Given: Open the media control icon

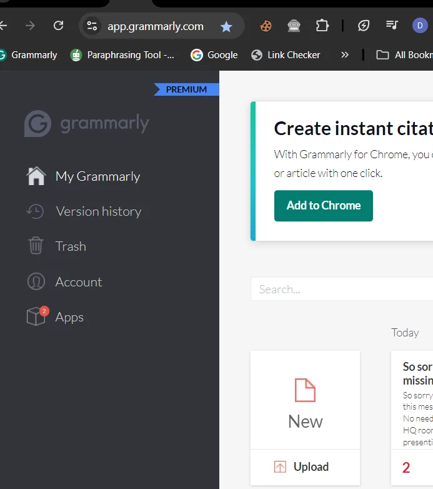Looking at the screenshot, I should click(x=392, y=25).
